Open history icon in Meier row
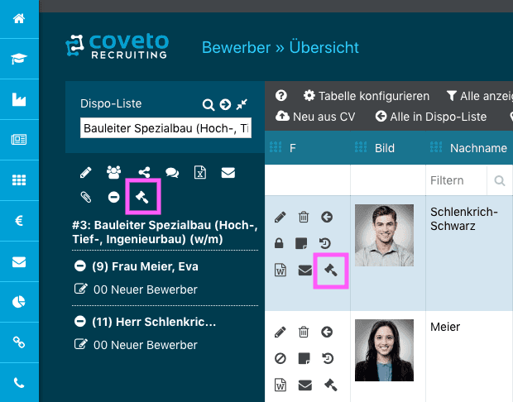Image resolution: width=513 pixels, height=402 pixels. click(328, 358)
